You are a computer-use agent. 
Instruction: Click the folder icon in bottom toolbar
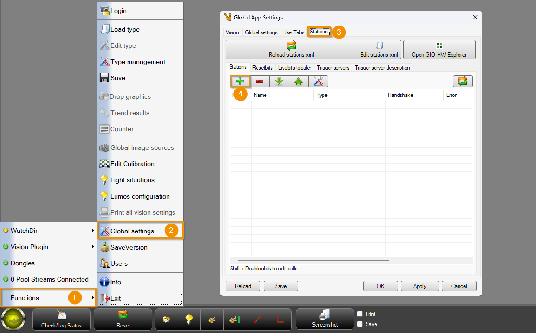click(x=167, y=320)
